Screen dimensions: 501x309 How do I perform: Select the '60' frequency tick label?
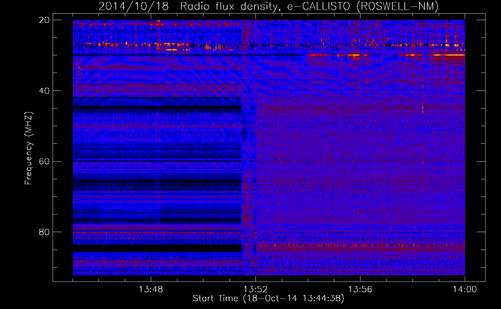(x=44, y=162)
